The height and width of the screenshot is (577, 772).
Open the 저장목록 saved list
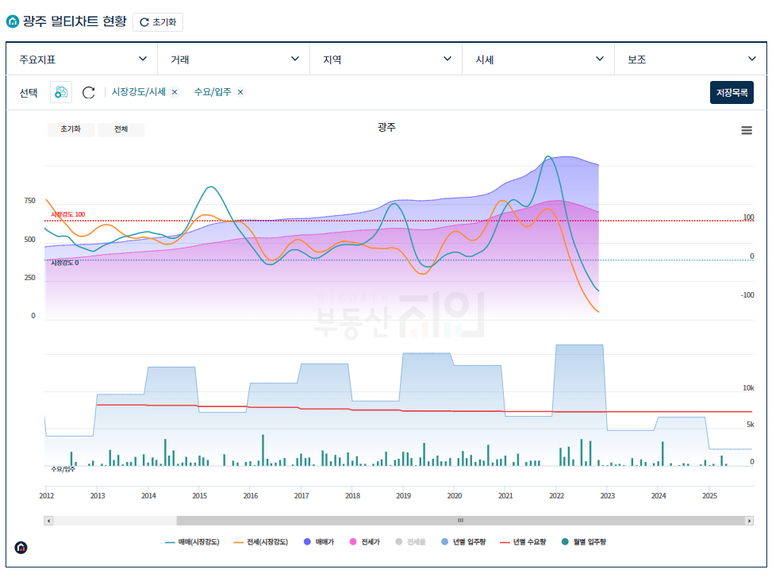coord(732,93)
